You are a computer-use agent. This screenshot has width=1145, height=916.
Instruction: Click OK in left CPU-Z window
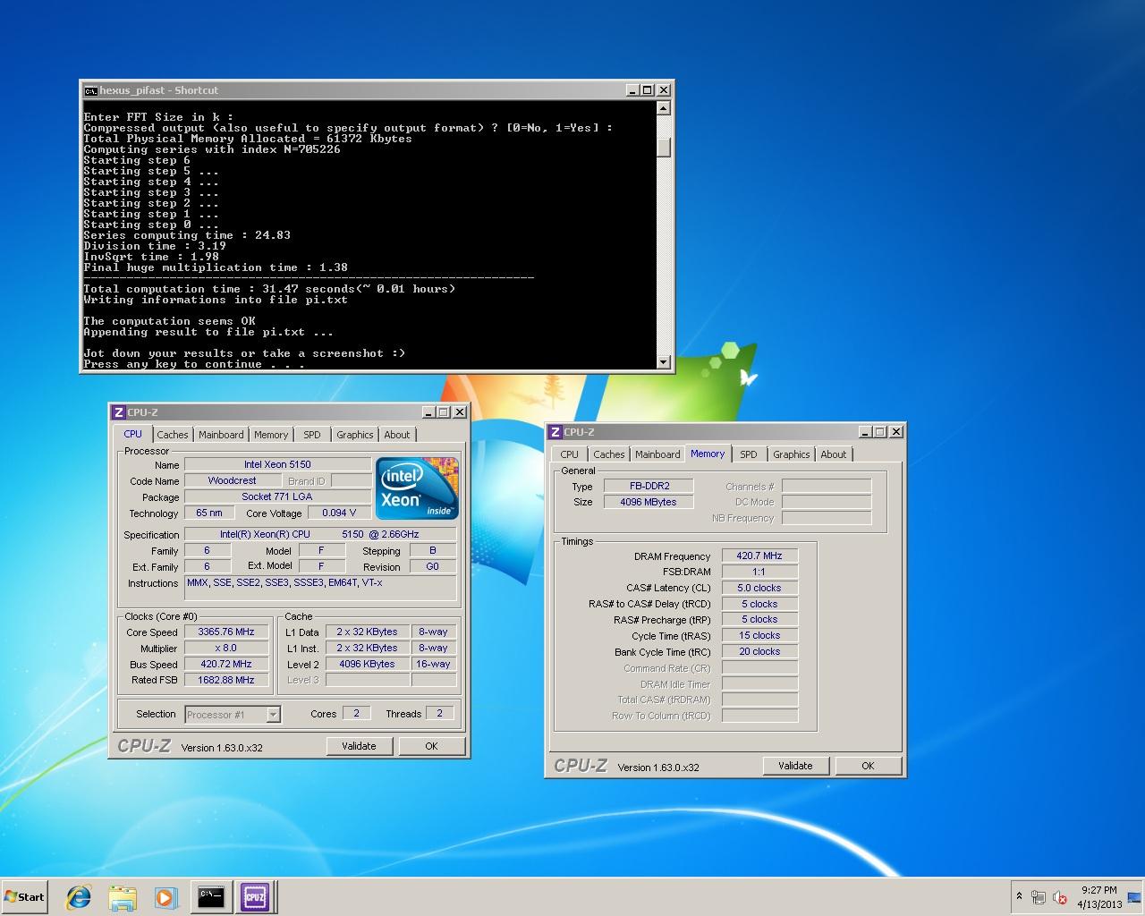(431, 746)
